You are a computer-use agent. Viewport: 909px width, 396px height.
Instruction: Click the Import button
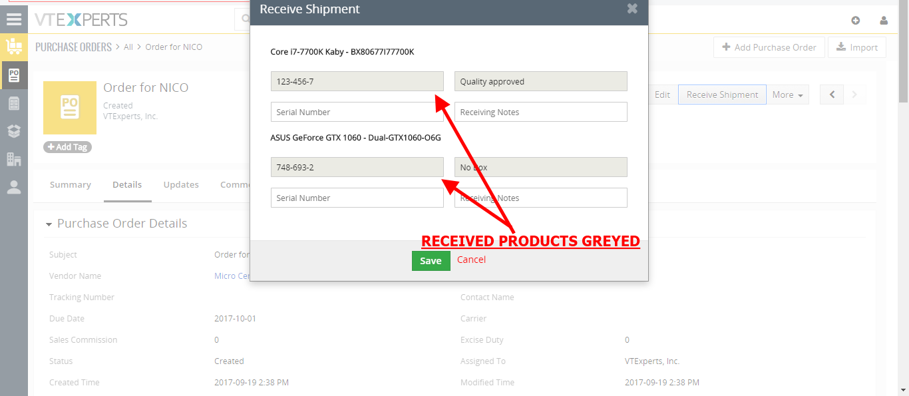857,47
